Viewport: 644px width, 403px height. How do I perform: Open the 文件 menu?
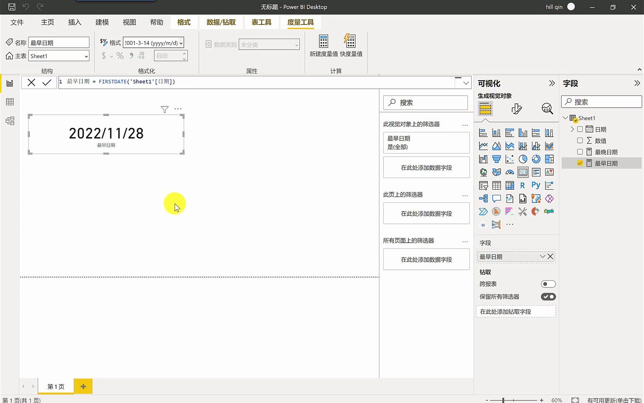[x=17, y=22]
